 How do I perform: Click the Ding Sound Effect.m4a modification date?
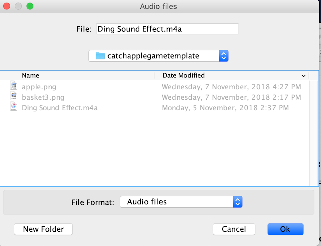point(225,107)
